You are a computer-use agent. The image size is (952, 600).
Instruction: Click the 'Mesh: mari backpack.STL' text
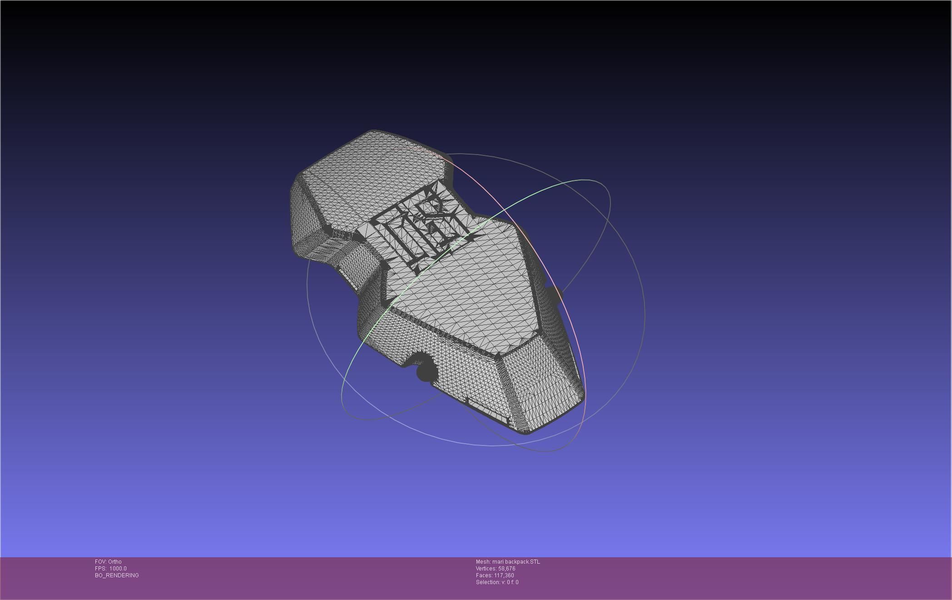click(508, 562)
